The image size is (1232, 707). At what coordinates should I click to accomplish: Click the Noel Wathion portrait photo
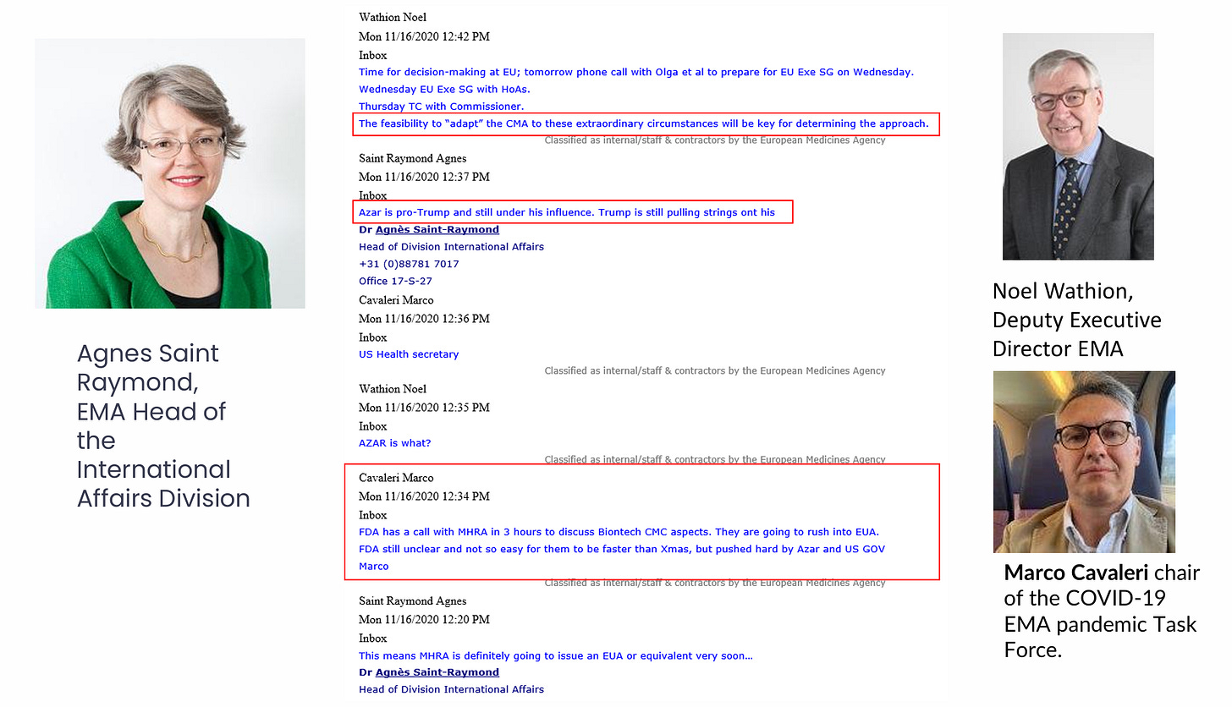(x=1078, y=146)
